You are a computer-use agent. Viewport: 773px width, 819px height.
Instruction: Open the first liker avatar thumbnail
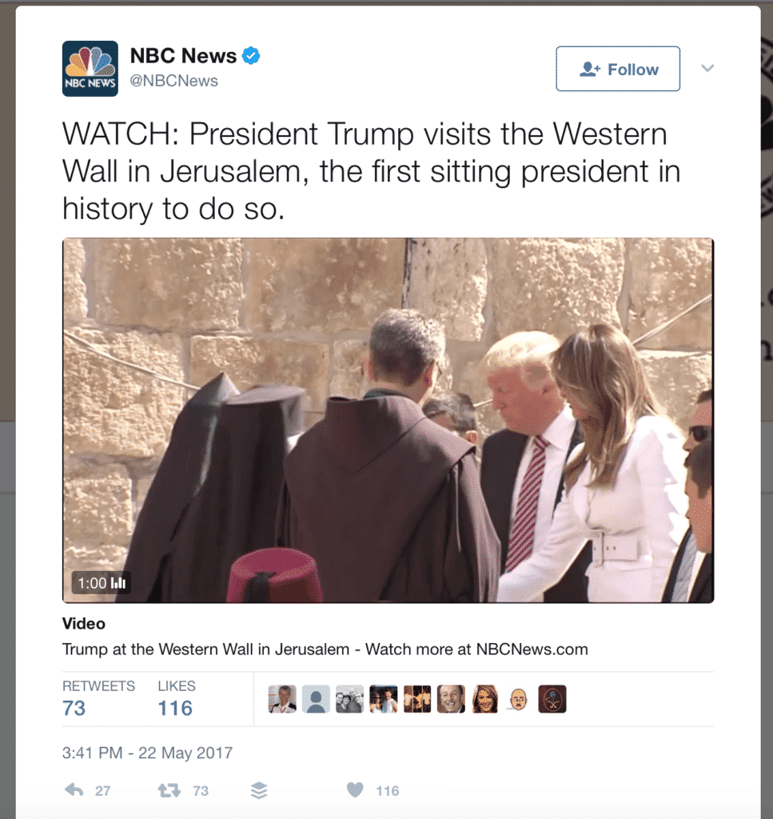tap(282, 699)
